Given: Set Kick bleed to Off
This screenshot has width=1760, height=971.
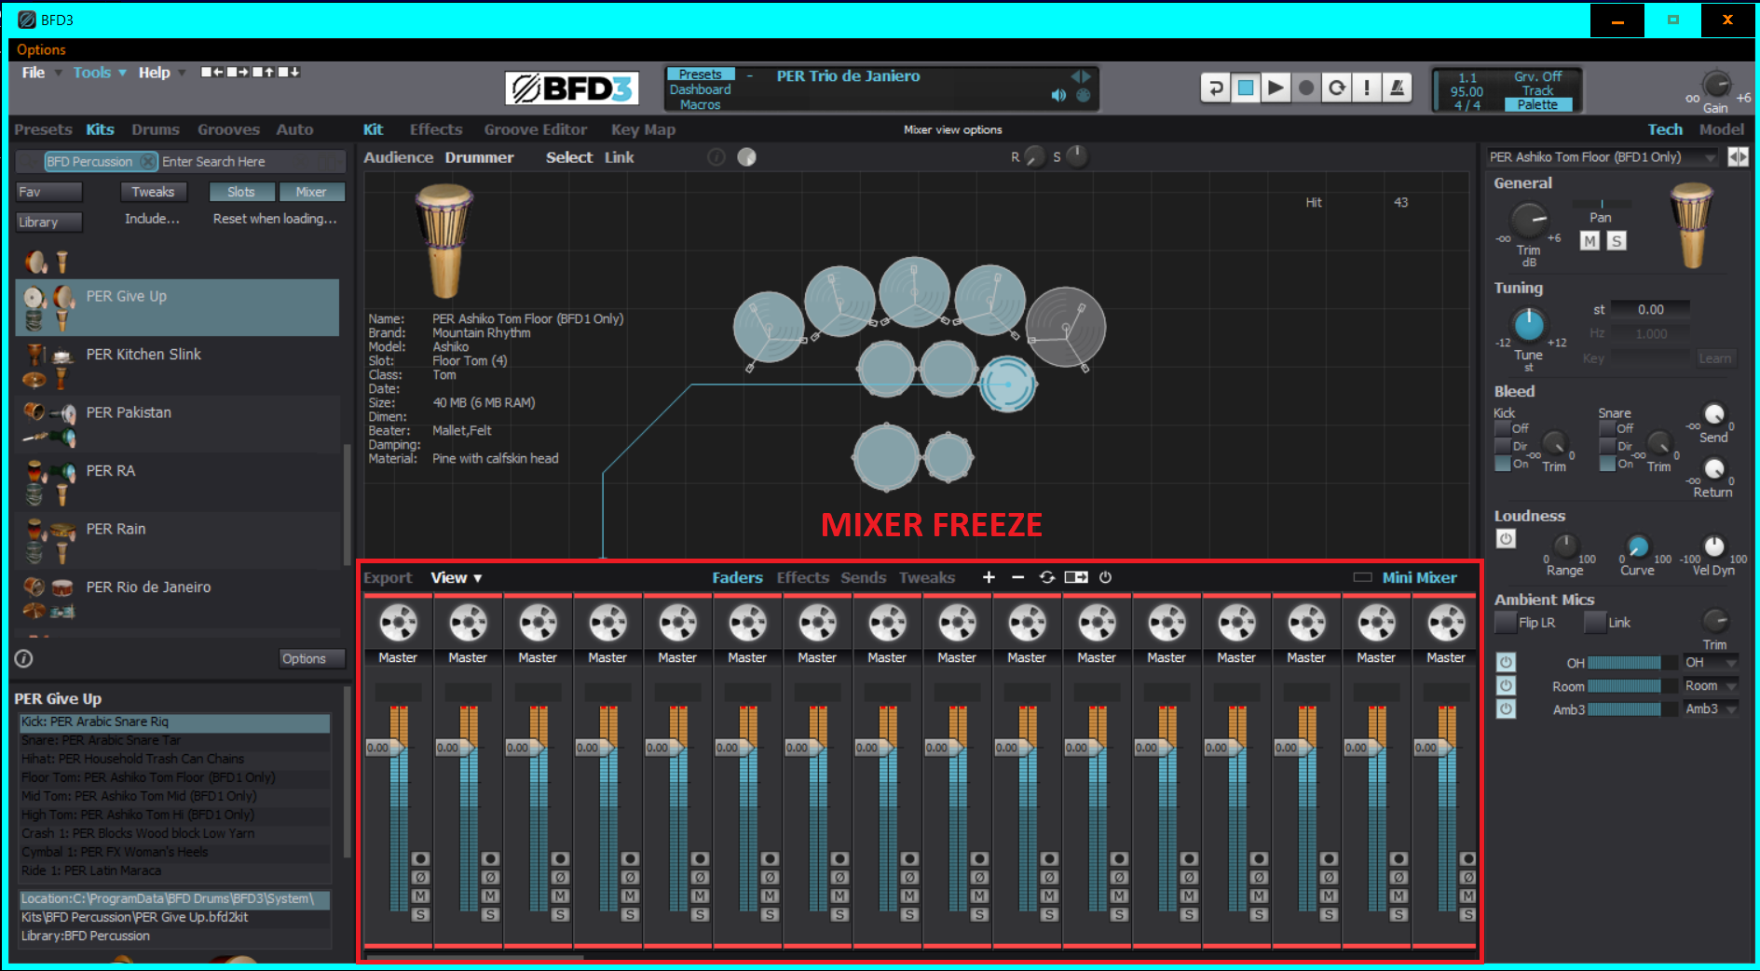Looking at the screenshot, I should (1503, 428).
